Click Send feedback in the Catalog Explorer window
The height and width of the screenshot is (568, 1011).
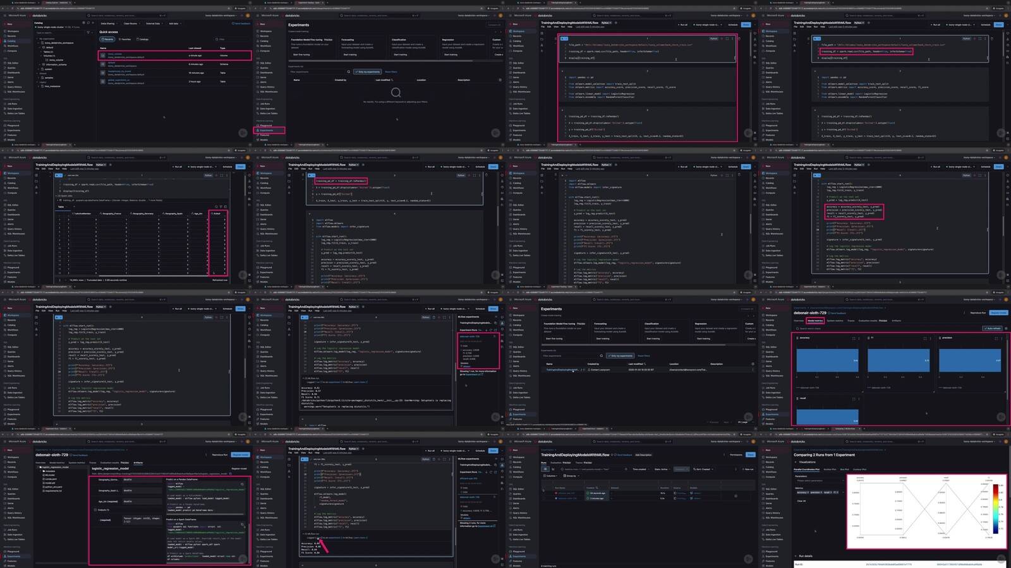pyautogui.click(x=241, y=23)
